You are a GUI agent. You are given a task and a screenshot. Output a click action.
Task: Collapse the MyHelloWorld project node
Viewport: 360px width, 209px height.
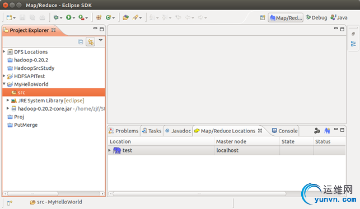pyautogui.click(x=4, y=84)
